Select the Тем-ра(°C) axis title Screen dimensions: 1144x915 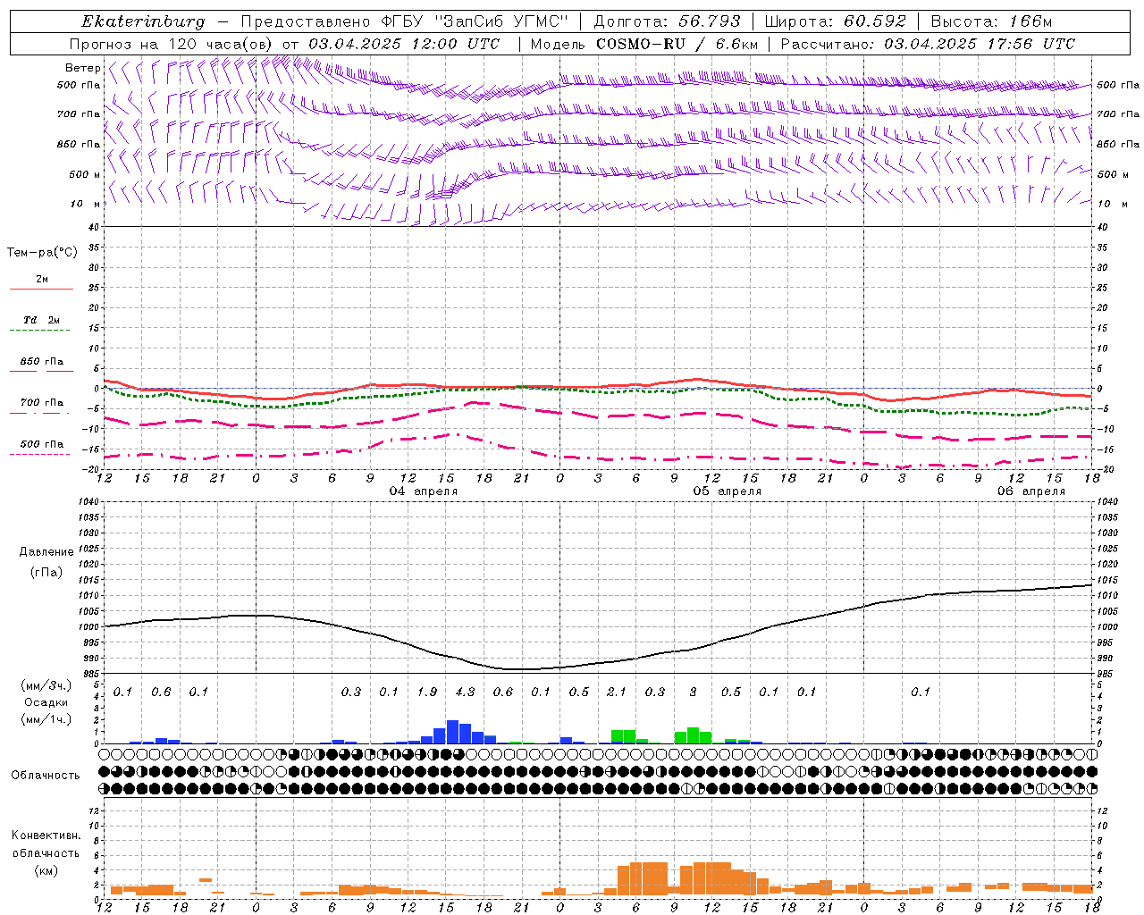(42, 253)
